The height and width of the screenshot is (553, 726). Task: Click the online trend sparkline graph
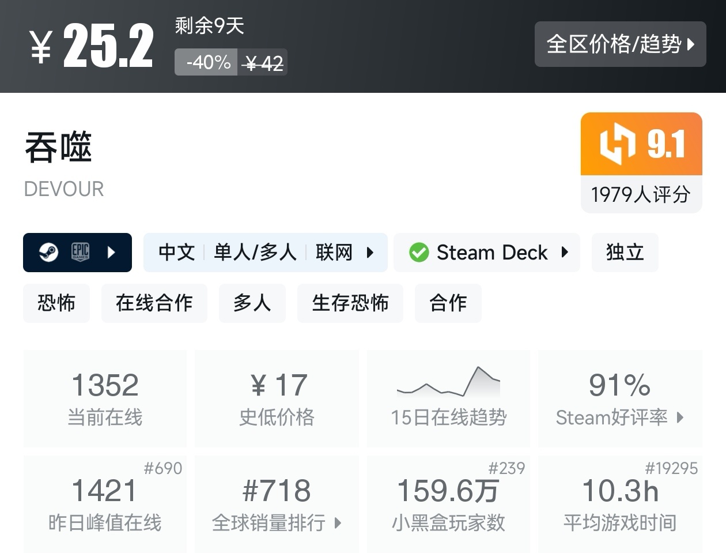point(448,382)
